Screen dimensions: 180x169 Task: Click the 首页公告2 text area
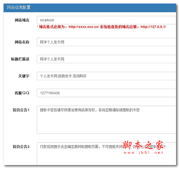pos(106,154)
